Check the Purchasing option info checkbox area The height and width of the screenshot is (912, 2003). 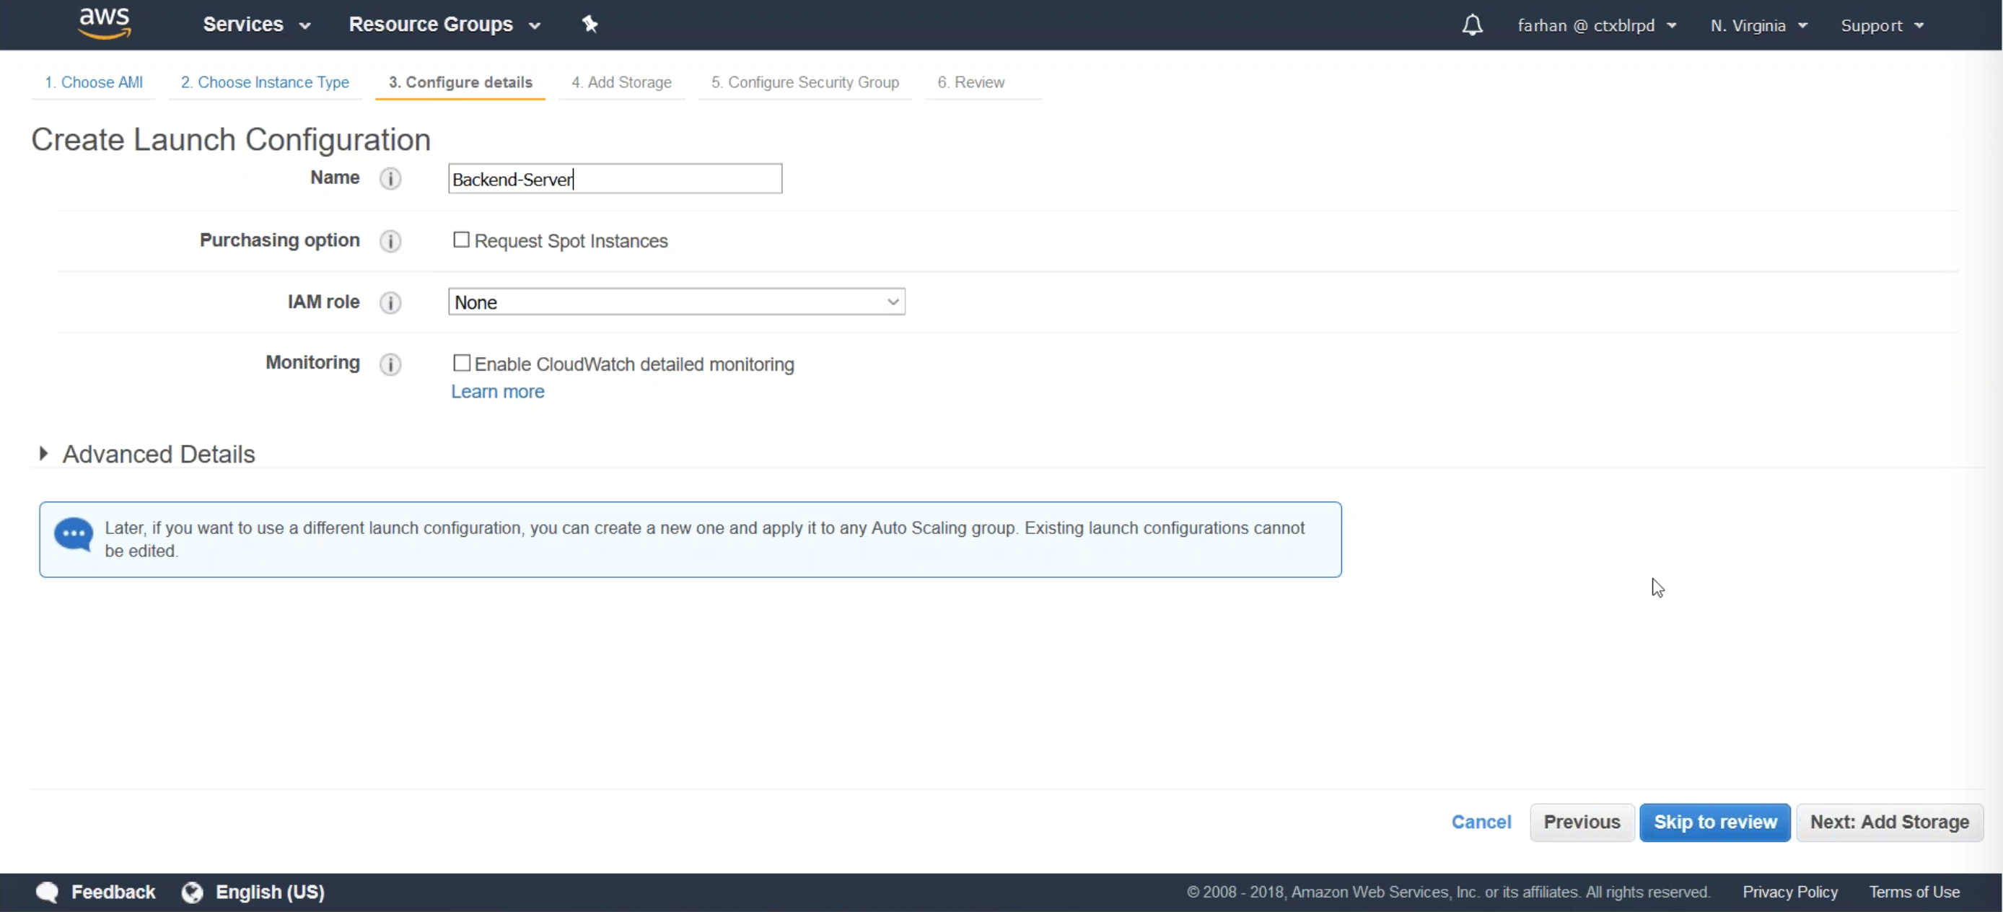[x=461, y=242]
